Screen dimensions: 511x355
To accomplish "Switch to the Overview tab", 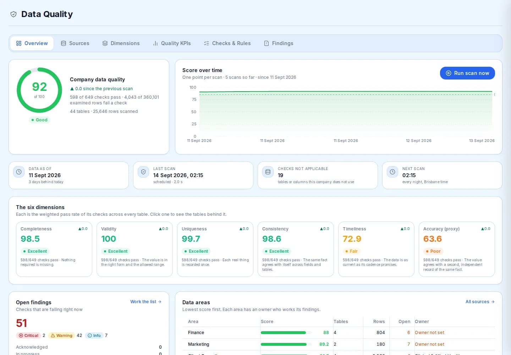I will [x=32, y=43].
